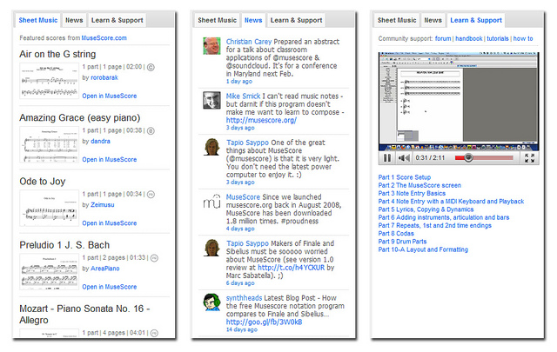Pause the tutorial video
Image resolution: width=557 pixels, height=352 pixels.
coord(387,157)
